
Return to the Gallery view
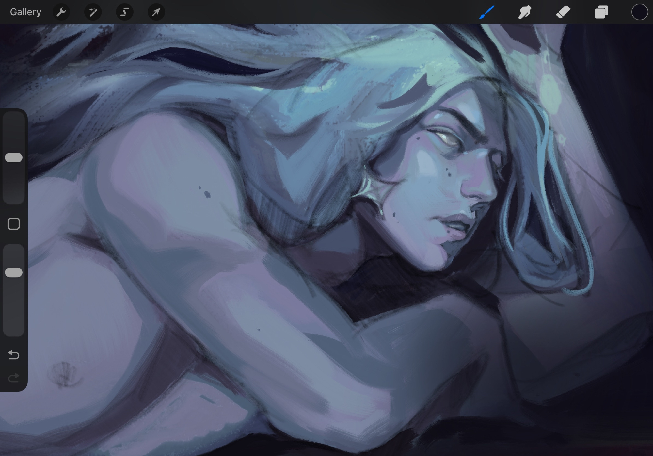click(x=25, y=12)
